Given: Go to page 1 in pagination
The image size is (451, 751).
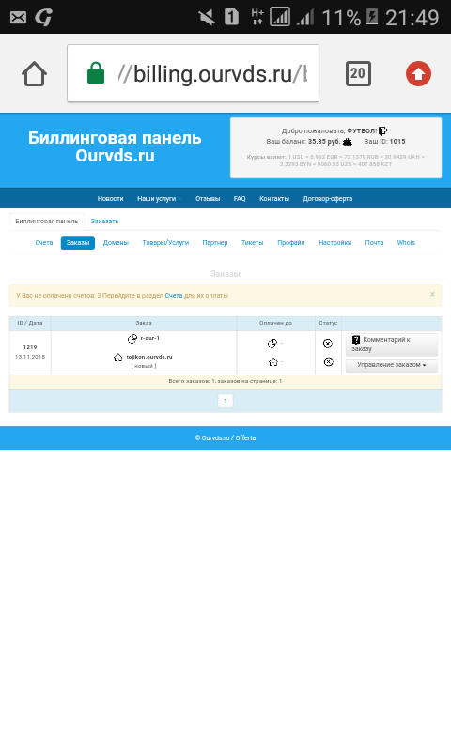Looking at the screenshot, I should click(x=225, y=401).
